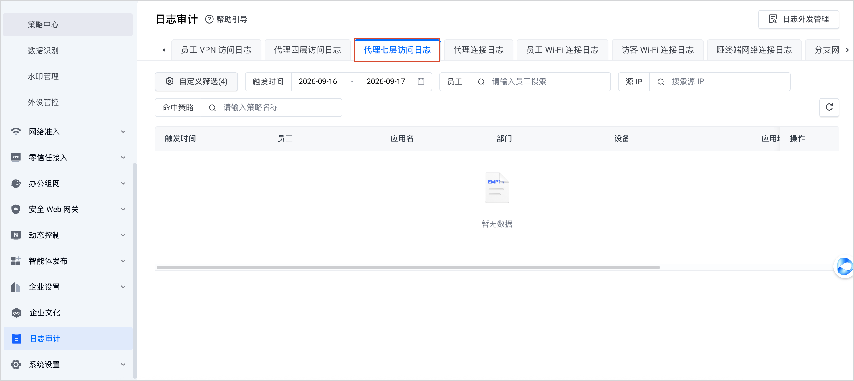The image size is (854, 381).
Task: Expand the 零信任接入 menu chevron
Action: pos(123,158)
